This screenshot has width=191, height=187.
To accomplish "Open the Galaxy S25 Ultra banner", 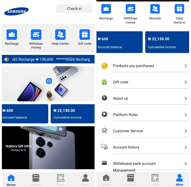I will 48,148.
